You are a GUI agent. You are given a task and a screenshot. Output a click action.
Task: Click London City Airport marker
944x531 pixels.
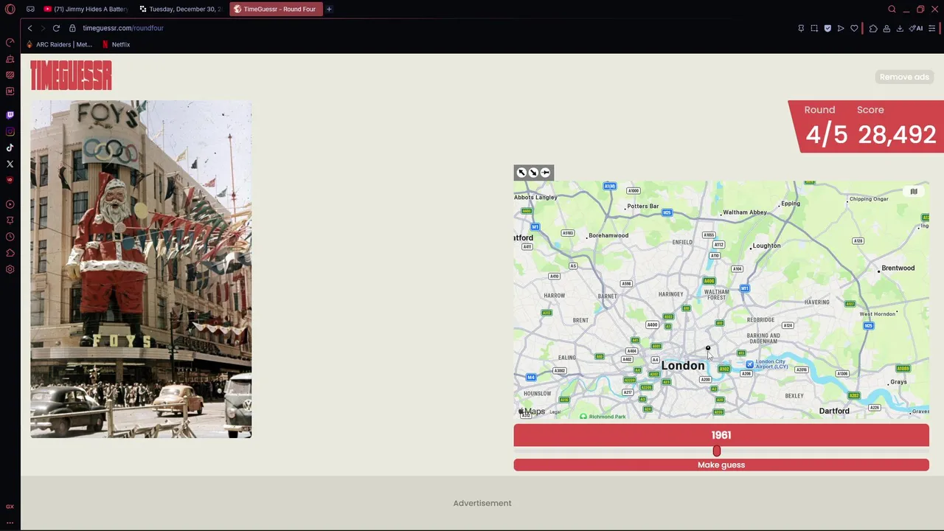749,364
